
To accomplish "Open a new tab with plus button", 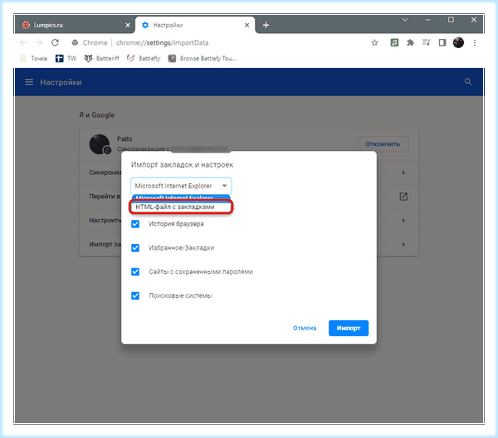I will click(266, 25).
